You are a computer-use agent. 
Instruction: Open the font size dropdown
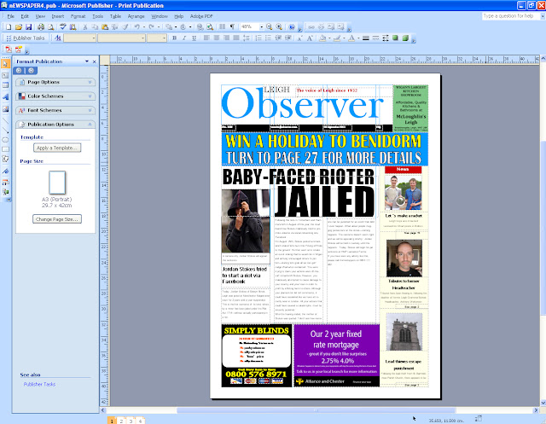(165, 38)
